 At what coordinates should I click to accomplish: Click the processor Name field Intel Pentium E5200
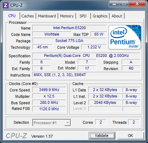[x=70, y=28]
